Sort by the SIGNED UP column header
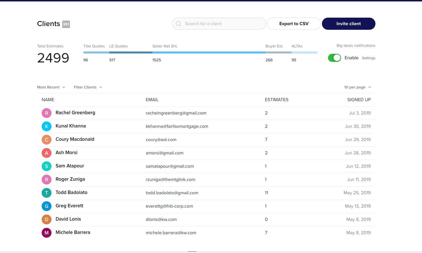Viewport: 422px width, 253px height. coord(359,100)
